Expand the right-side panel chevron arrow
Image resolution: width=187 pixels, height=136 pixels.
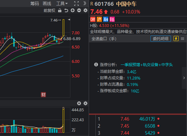pyautogui.click(x=184, y=78)
